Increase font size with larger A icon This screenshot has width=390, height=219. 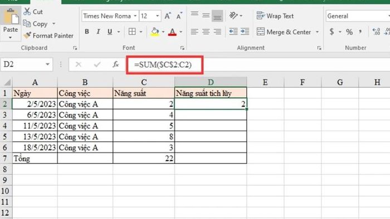pyautogui.click(x=168, y=16)
